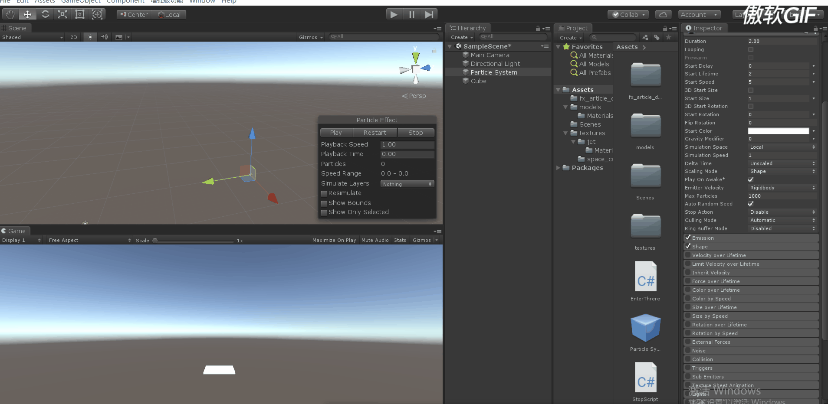Image resolution: width=828 pixels, height=404 pixels.
Task: Open the cloud services icon
Action: pos(663,14)
